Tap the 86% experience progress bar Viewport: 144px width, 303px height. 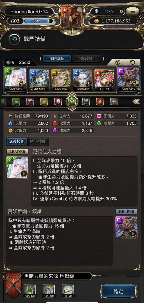[x=38, y=21]
